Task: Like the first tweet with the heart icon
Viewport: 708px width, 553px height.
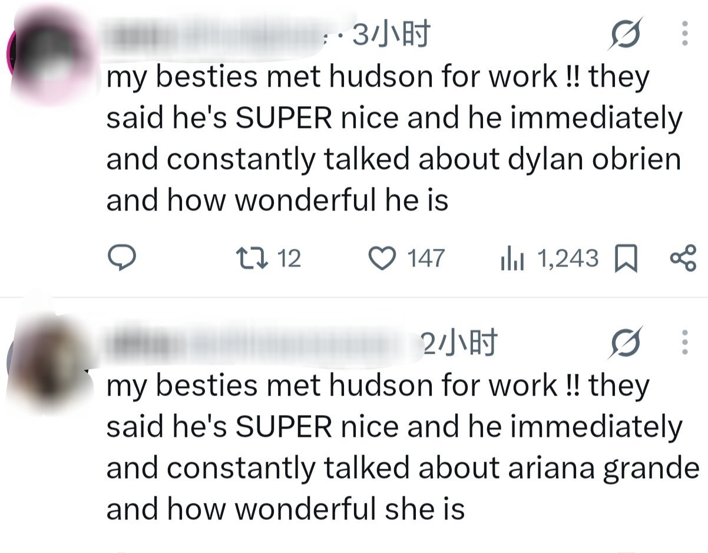Action: click(x=382, y=259)
